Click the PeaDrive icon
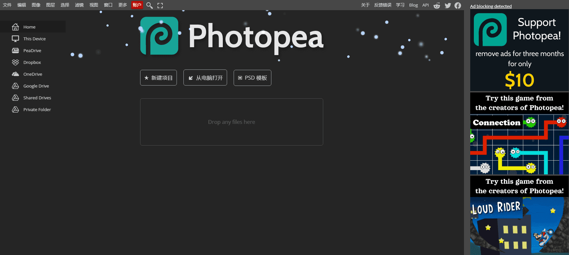Image resolution: width=569 pixels, height=255 pixels. [15, 50]
